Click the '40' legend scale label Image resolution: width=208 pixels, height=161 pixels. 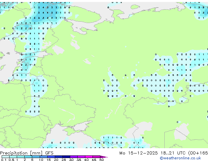(x=86, y=160)
